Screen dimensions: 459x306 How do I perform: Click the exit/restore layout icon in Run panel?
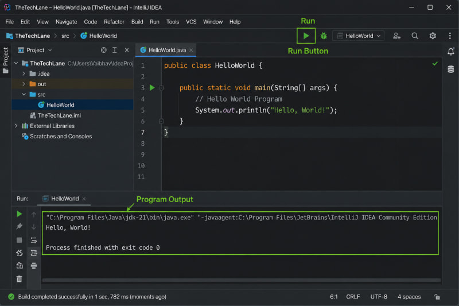20,266
